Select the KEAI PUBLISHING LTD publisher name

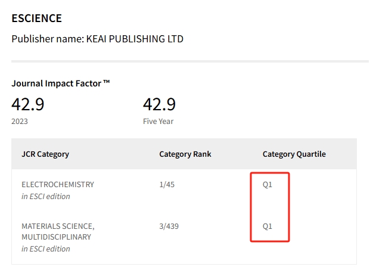point(135,39)
